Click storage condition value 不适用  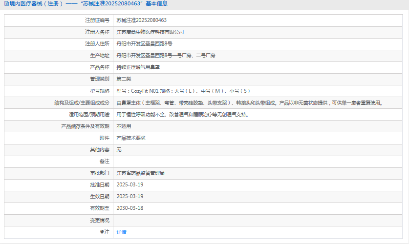[124, 126]
